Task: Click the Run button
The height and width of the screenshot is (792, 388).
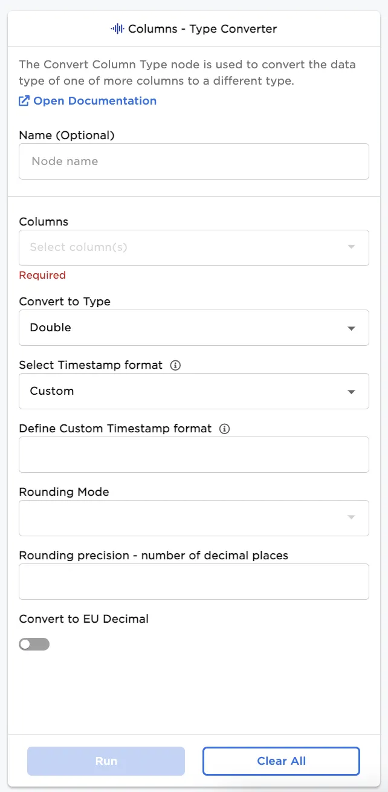Action: click(106, 761)
